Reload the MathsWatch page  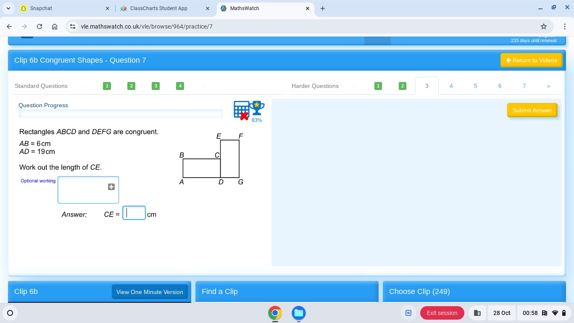click(39, 26)
